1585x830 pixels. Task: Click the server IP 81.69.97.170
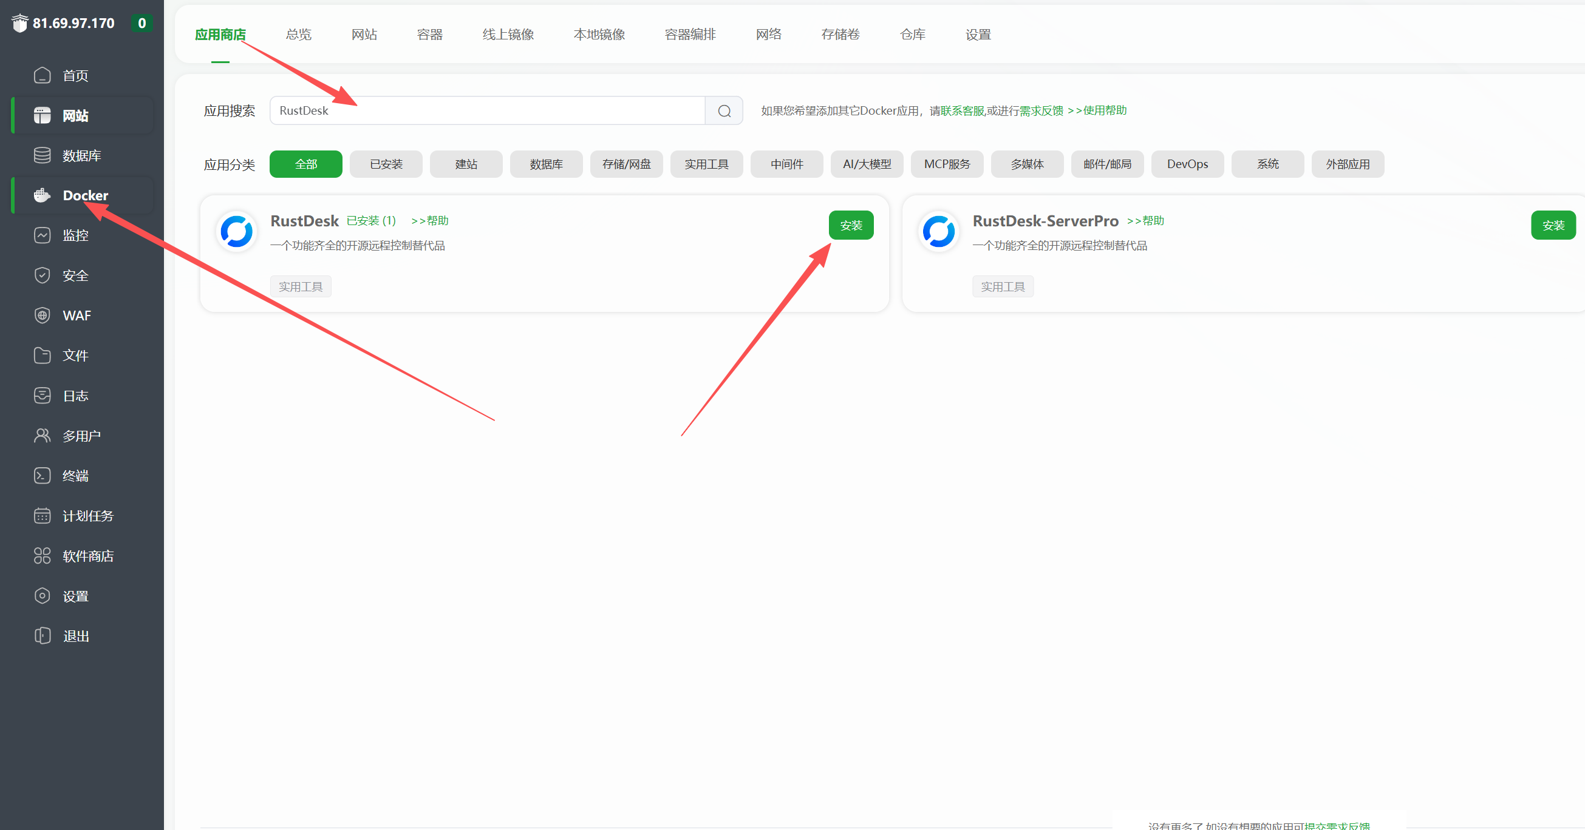pyautogui.click(x=73, y=24)
